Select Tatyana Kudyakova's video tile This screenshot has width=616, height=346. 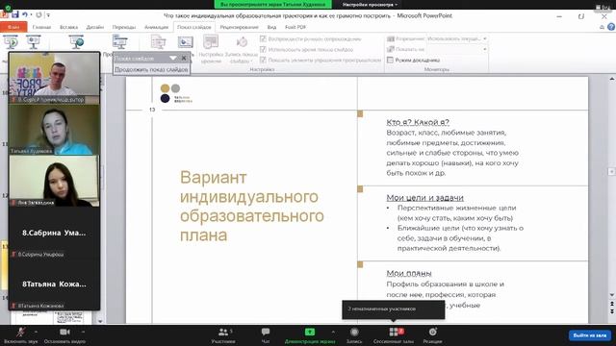coord(54,130)
